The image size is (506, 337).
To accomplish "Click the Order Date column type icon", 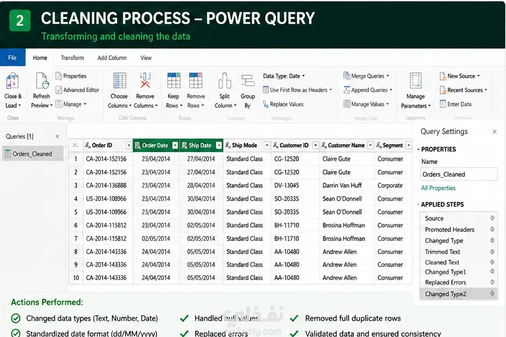I will (138, 145).
